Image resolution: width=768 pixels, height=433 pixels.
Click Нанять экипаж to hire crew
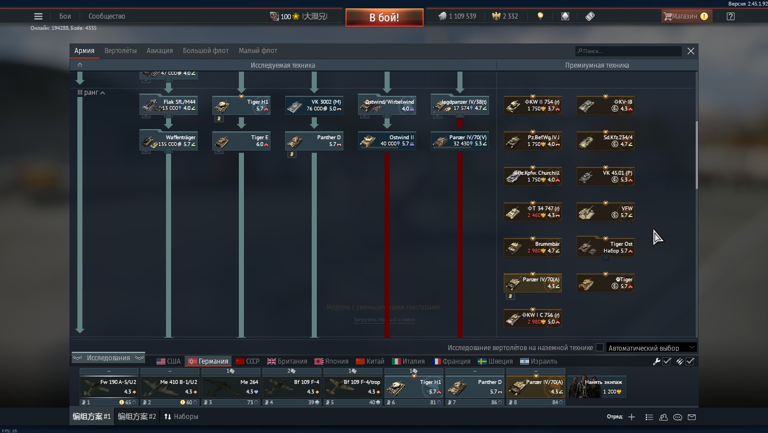coord(597,387)
